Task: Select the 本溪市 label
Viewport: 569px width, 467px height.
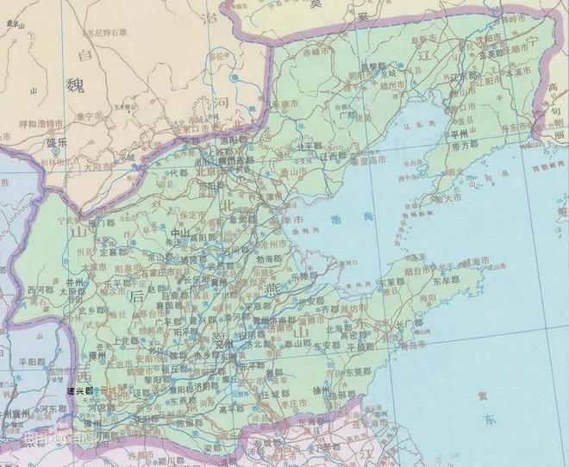Action: (x=518, y=70)
